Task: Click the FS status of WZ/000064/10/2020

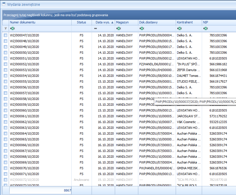Action: pyautogui.click(x=81, y=133)
